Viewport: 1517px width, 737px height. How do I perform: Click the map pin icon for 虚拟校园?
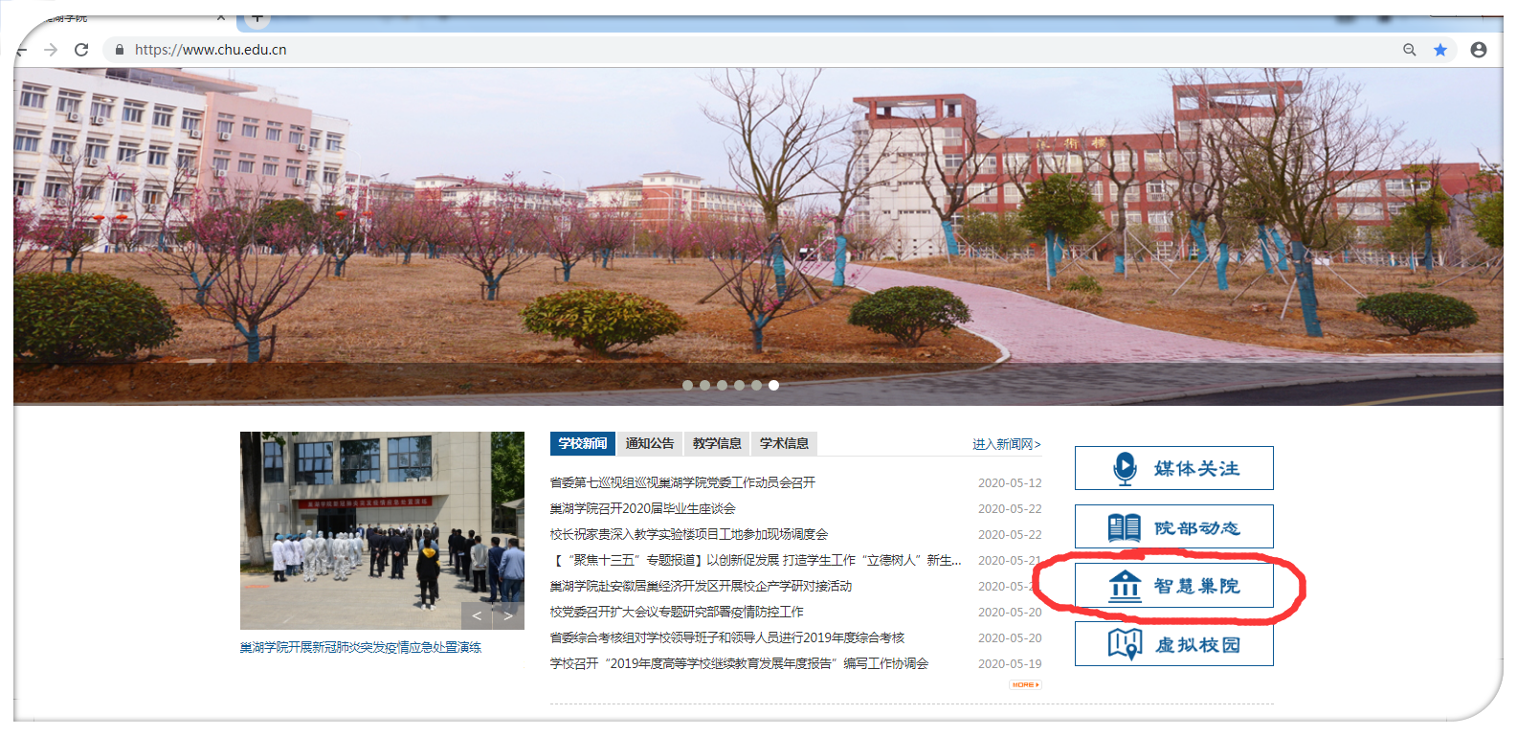tap(1125, 644)
